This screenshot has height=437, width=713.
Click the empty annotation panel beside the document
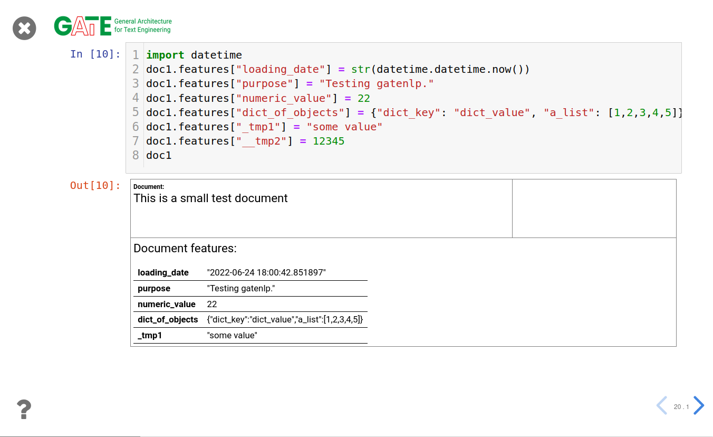coord(594,208)
